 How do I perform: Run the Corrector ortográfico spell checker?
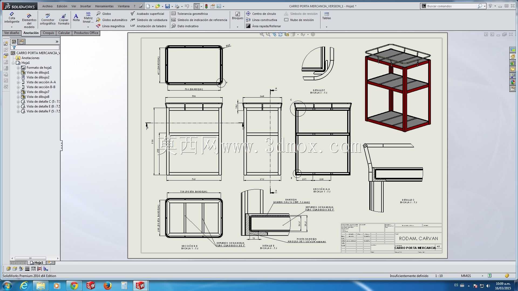pos(48,19)
